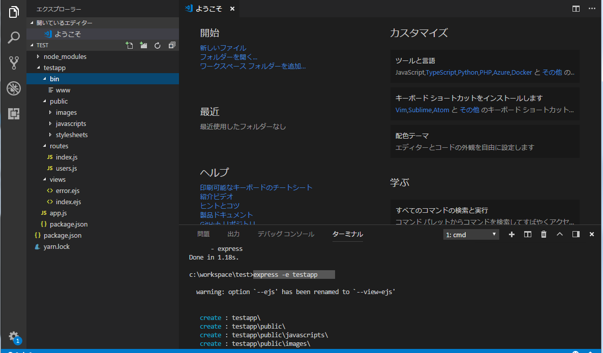Open the Extensions view icon
This screenshot has height=353, width=603.
14,114
